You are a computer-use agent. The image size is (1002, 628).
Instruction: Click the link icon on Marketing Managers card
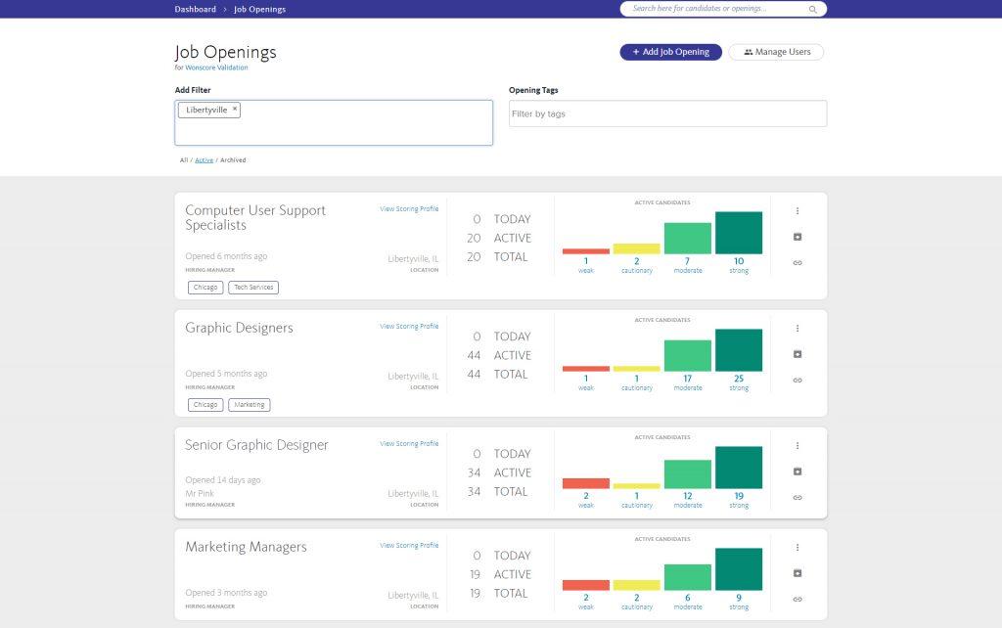(797, 599)
